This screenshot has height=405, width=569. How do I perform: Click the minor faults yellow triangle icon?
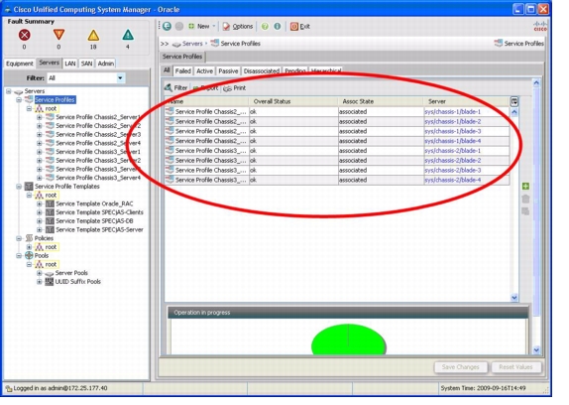(93, 35)
